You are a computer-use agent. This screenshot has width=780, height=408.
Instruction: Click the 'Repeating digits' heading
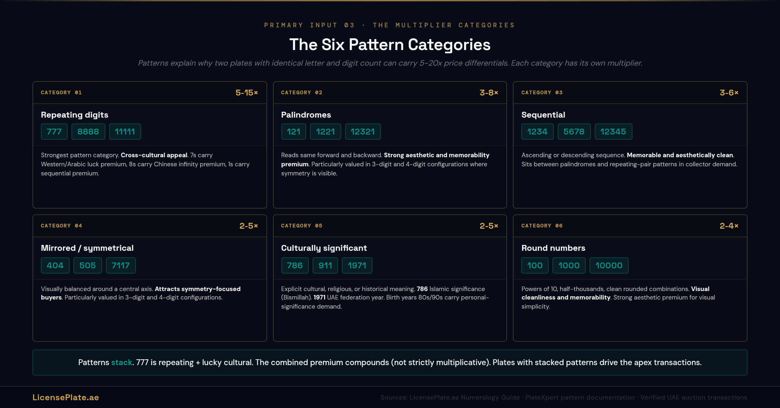coord(74,115)
